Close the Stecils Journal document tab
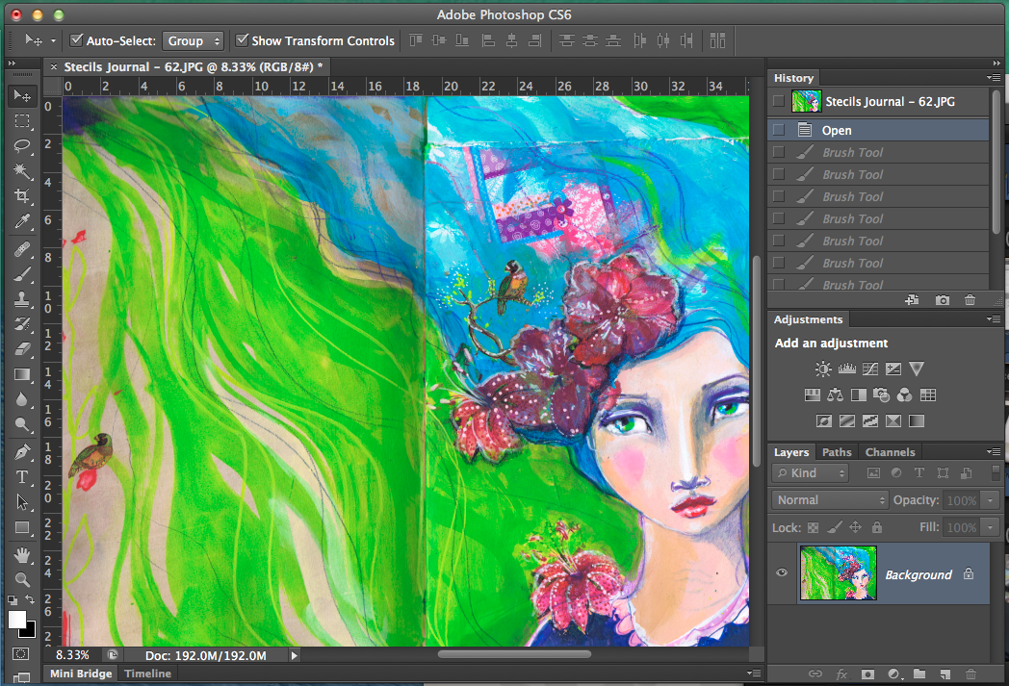 click(53, 66)
